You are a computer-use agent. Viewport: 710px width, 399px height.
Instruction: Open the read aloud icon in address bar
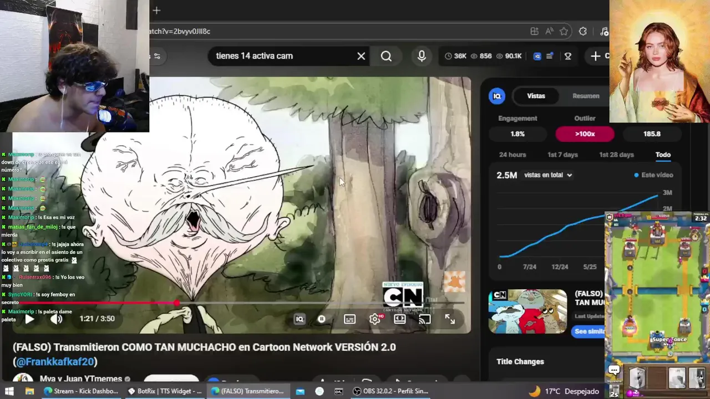(549, 32)
